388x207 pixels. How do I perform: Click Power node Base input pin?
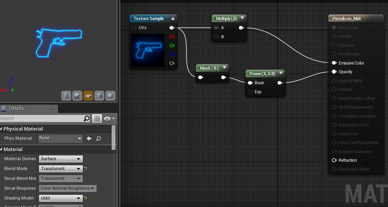(x=250, y=83)
